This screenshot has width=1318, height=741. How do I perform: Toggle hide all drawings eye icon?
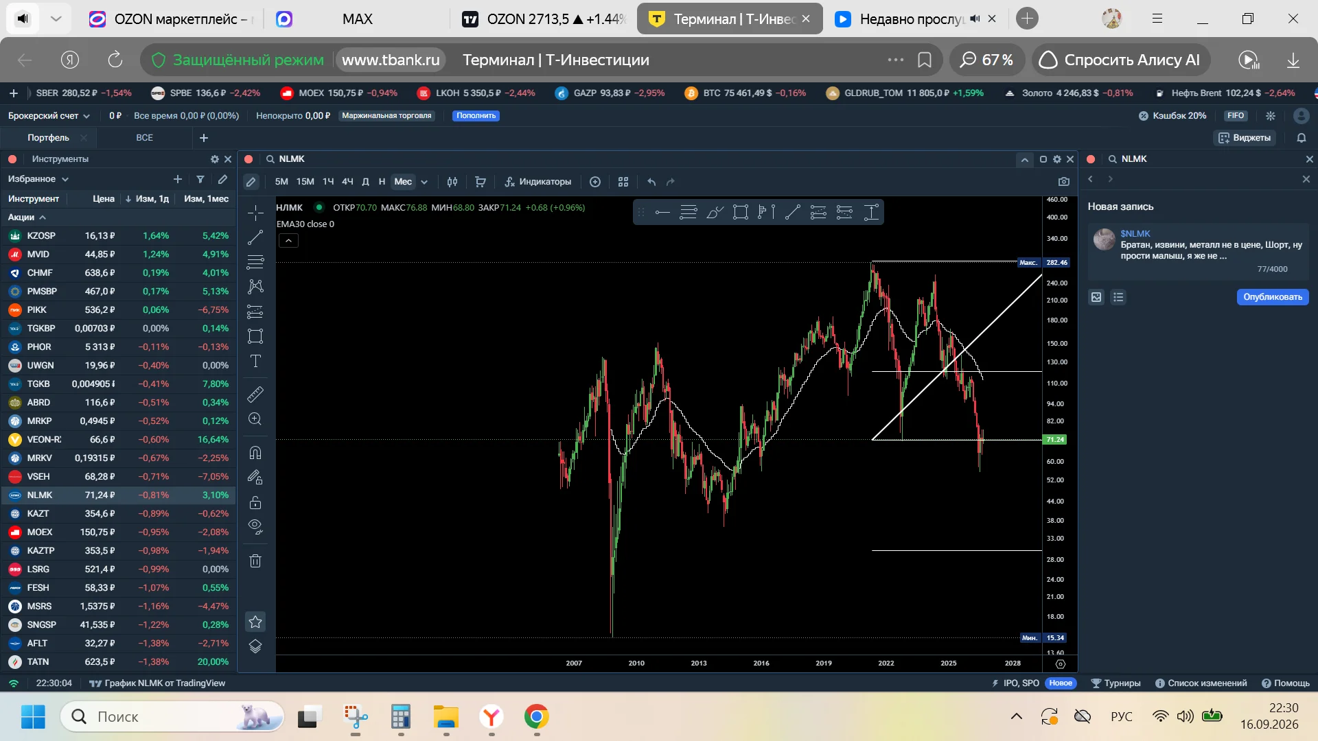(255, 527)
